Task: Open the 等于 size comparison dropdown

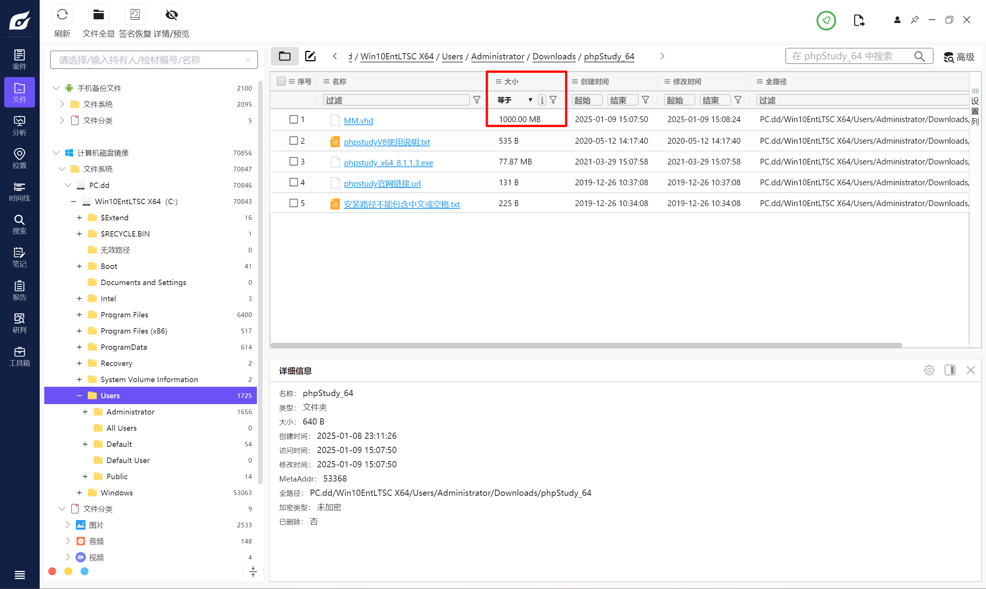Action: (515, 100)
